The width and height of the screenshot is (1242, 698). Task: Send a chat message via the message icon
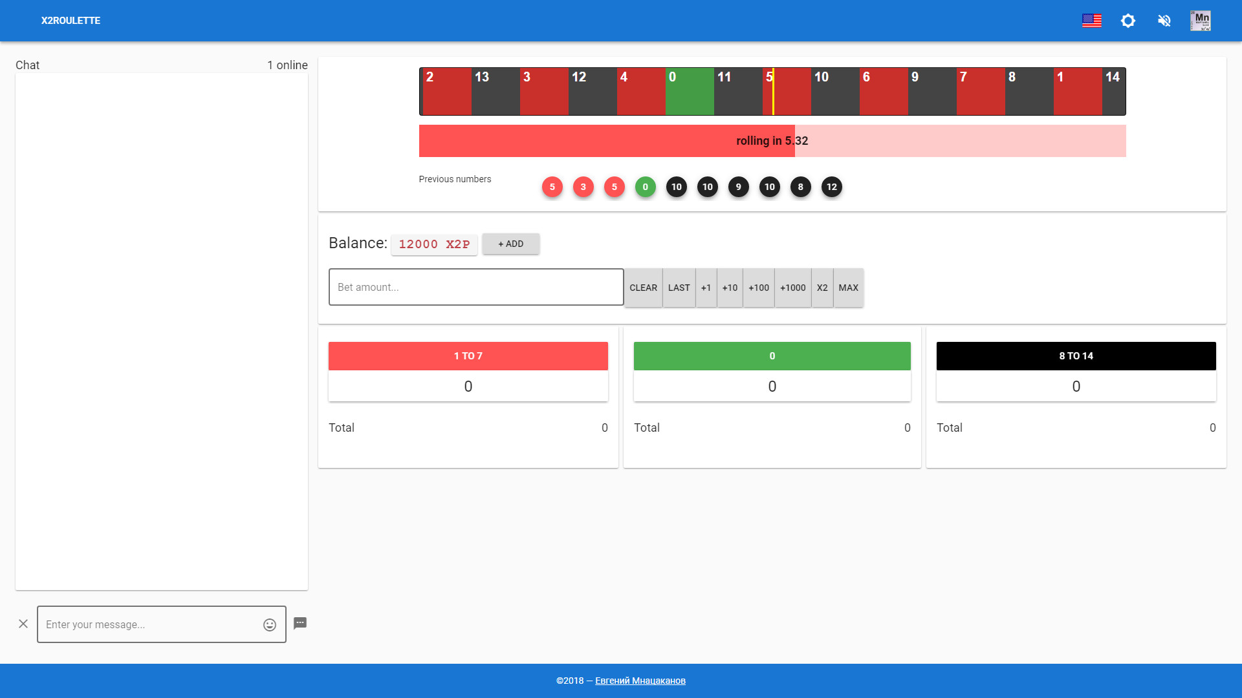tap(300, 624)
